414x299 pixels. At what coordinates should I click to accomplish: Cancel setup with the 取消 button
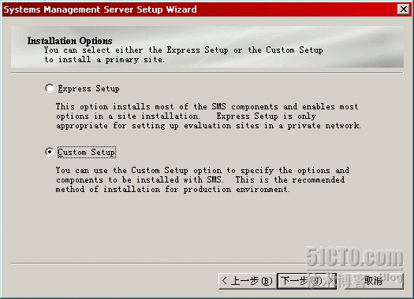point(373,281)
